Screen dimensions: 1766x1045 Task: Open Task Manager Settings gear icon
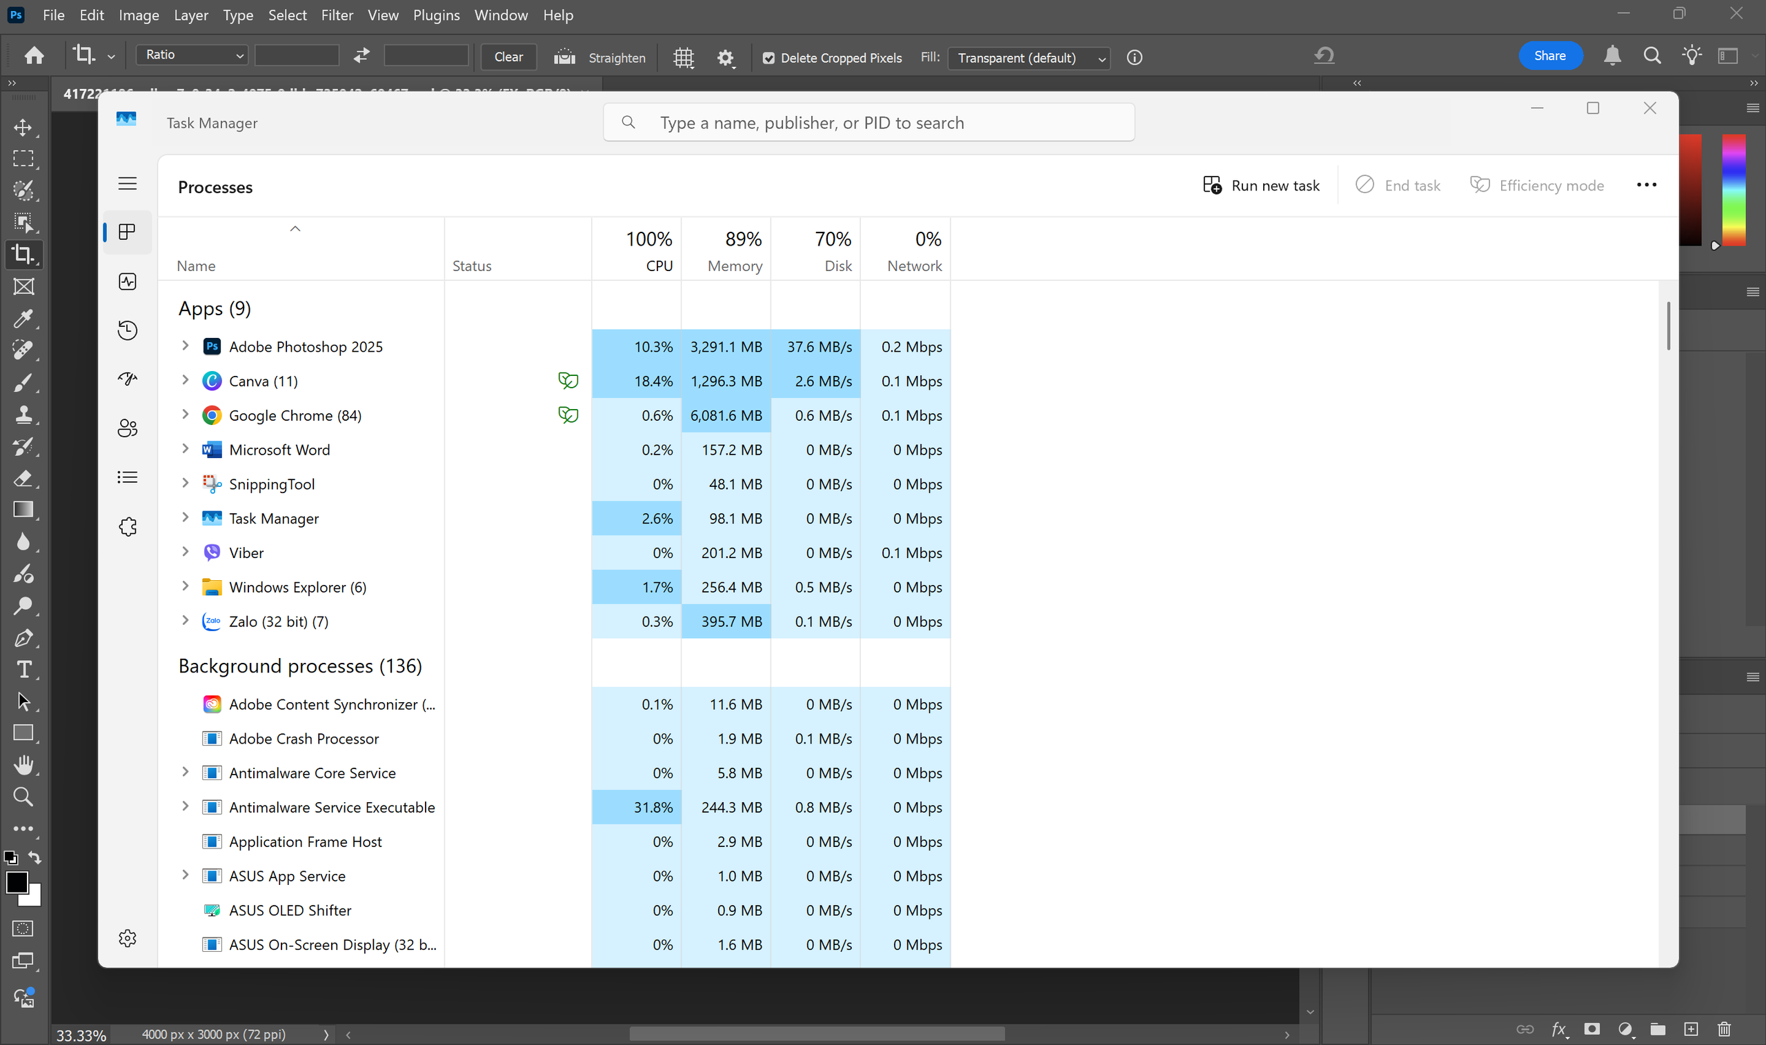[128, 938]
